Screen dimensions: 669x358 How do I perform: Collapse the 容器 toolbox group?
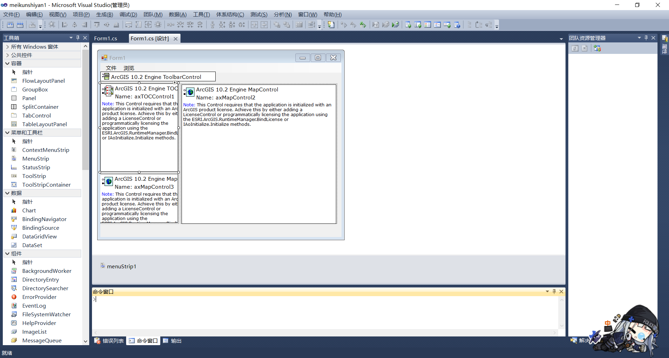point(7,63)
